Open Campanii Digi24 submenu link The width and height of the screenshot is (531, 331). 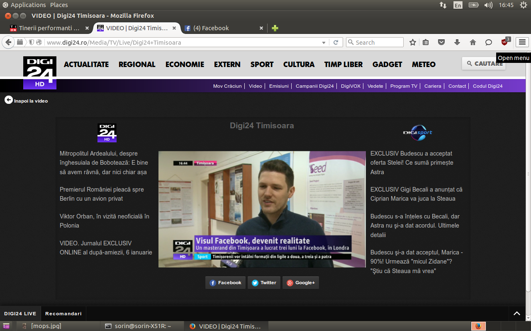(314, 86)
